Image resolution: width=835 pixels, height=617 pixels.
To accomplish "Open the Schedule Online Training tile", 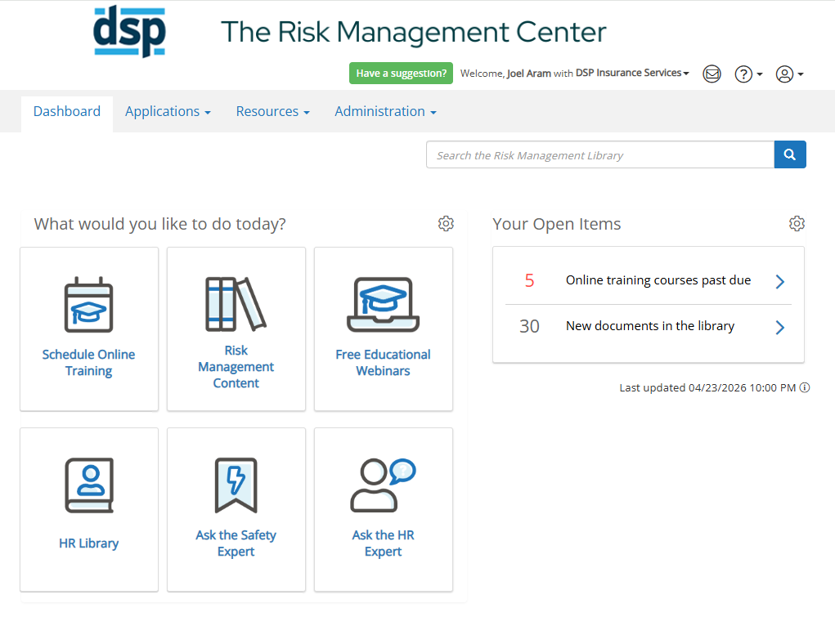I will point(88,329).
